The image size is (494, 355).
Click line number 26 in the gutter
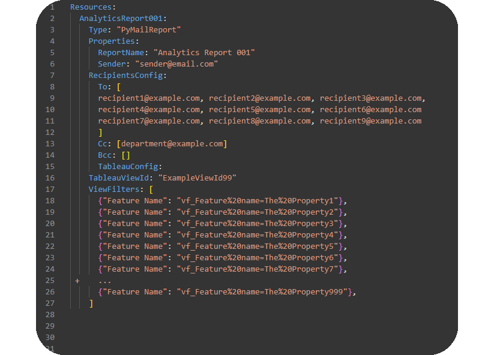[50, 292]
